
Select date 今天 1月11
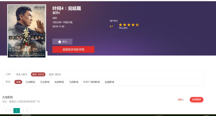tap(22, 75)
